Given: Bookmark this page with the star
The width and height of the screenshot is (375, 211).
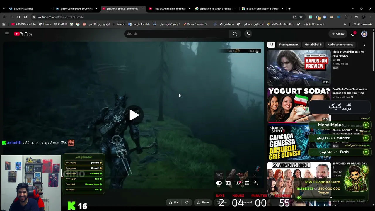Looking at the screenshot, I should pos(301,17).
